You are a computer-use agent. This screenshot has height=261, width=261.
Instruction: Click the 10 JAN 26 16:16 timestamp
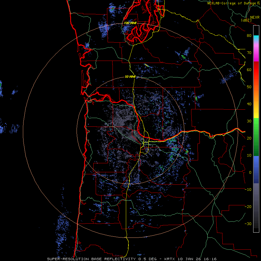197,259
